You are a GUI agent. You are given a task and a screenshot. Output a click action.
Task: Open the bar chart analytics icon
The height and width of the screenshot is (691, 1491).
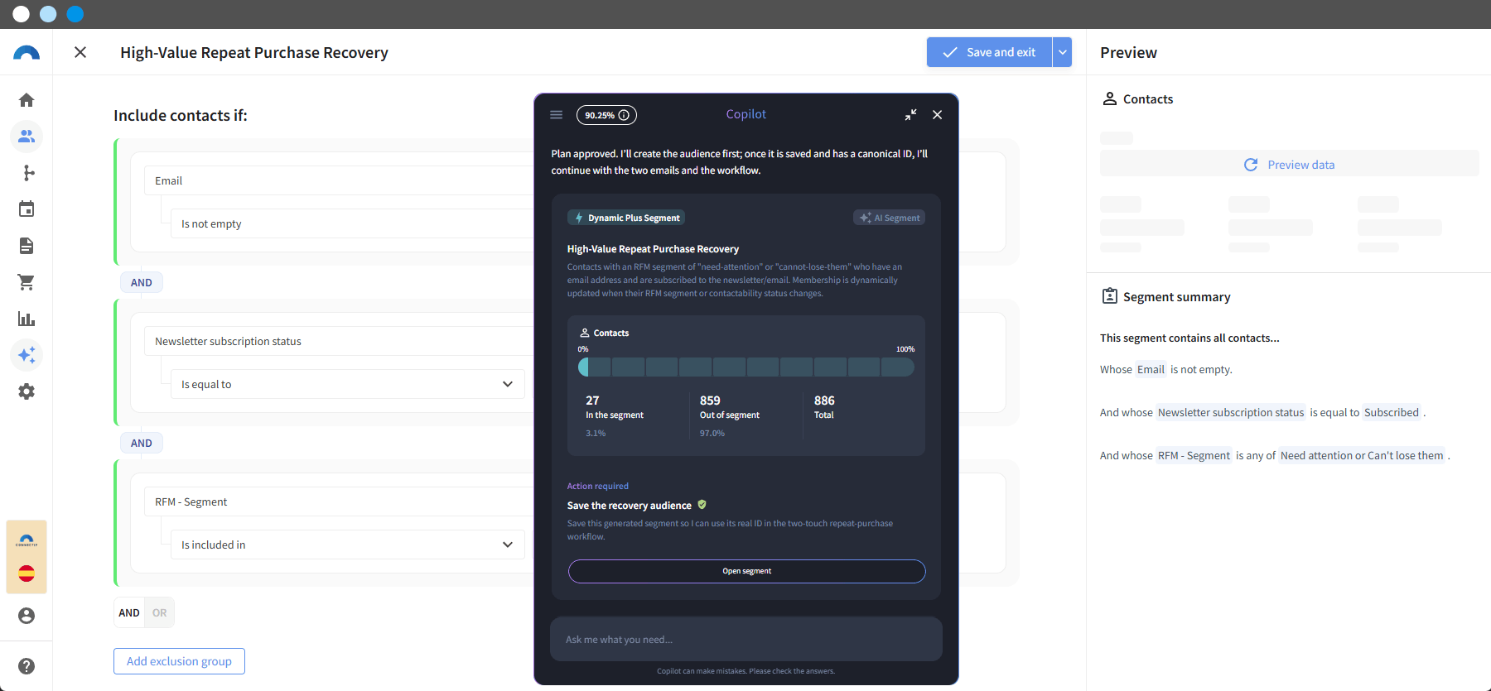click(27, 319)
